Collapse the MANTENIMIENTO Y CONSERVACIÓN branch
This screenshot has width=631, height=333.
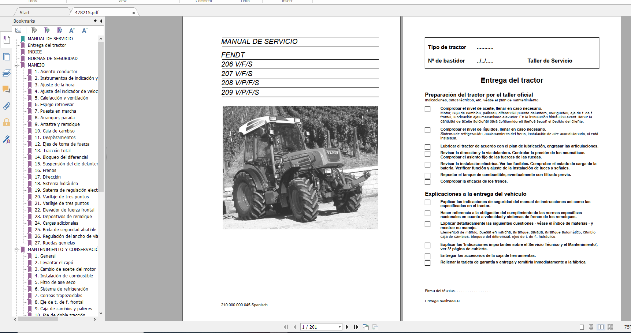click(x=16, y=250)
